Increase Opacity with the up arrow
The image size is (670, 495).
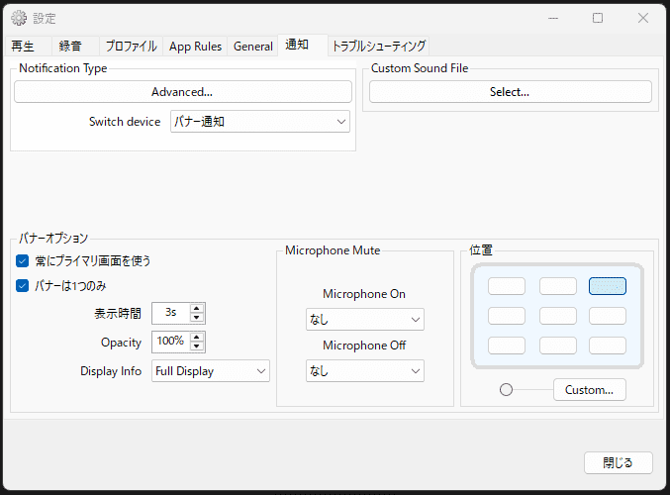point(197,338)
